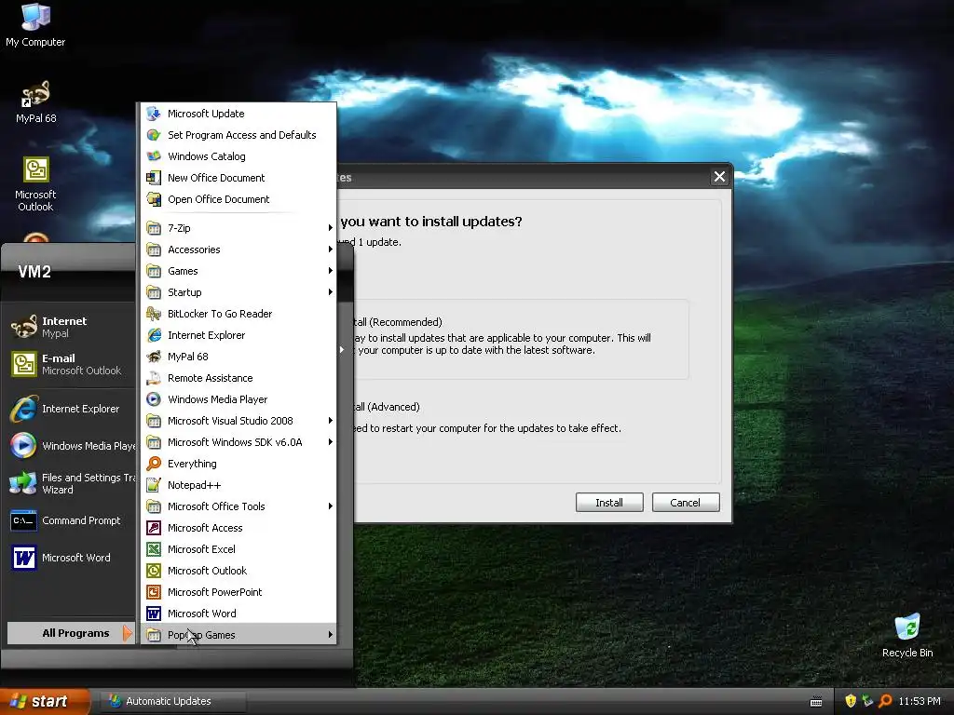954x715 pixels.
Task: Launch BitLocker To Go Reader
Action: point(238,314)
